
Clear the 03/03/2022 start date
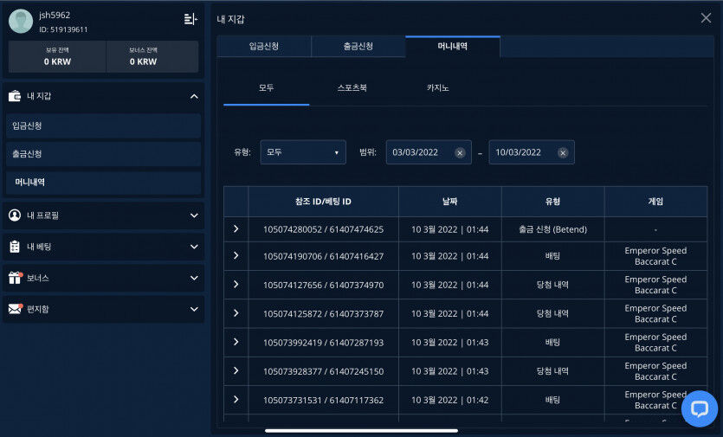[460, 153]
